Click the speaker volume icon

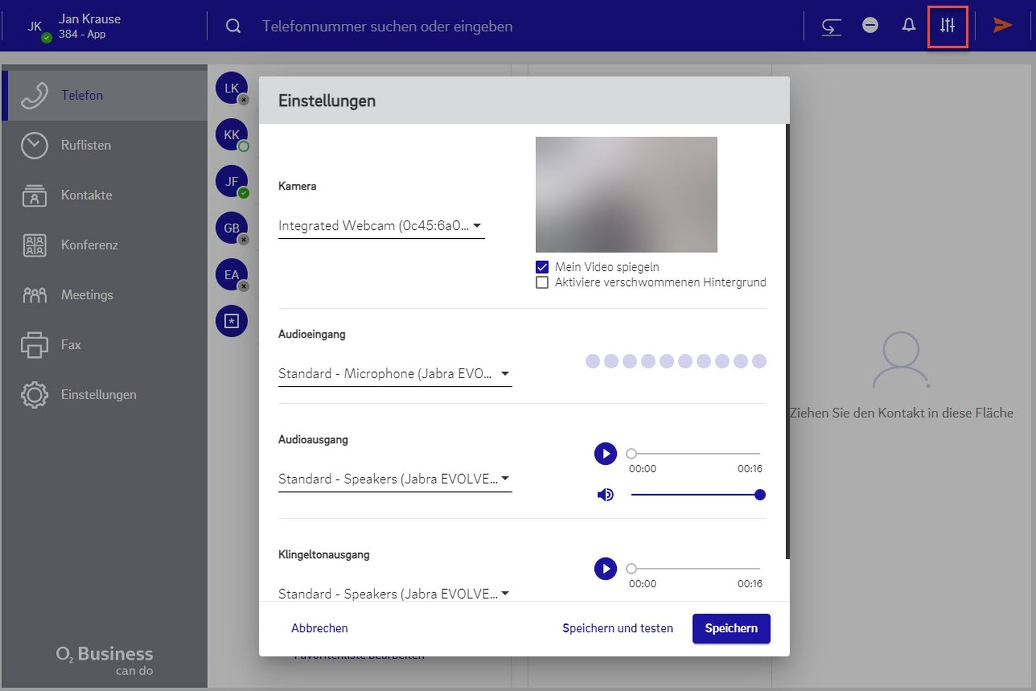[x=605, y=495]
